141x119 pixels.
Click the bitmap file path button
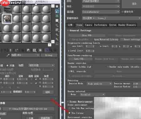28,109
